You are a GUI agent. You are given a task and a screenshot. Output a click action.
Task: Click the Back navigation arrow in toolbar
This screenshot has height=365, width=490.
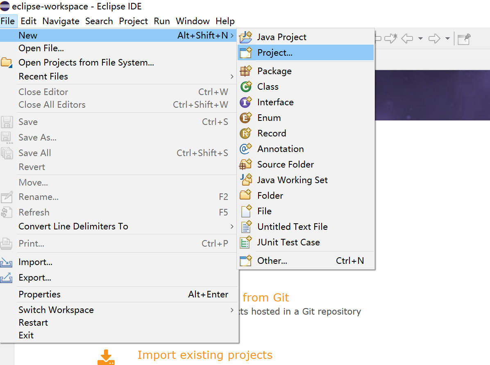click(407, 39)
